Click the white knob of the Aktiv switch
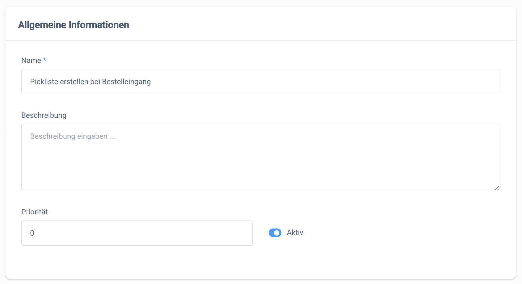 [x=277, y=233]
